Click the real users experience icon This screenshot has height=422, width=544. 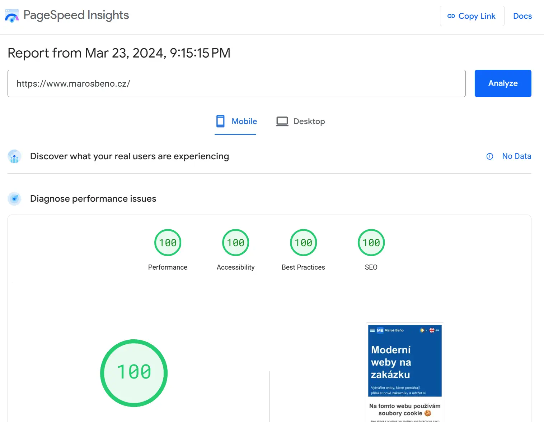(14, 157)
